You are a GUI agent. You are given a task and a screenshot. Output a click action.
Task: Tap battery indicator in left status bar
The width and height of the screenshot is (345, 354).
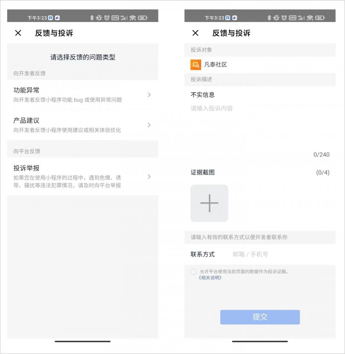pyautogui.click(x=142, y=18)
